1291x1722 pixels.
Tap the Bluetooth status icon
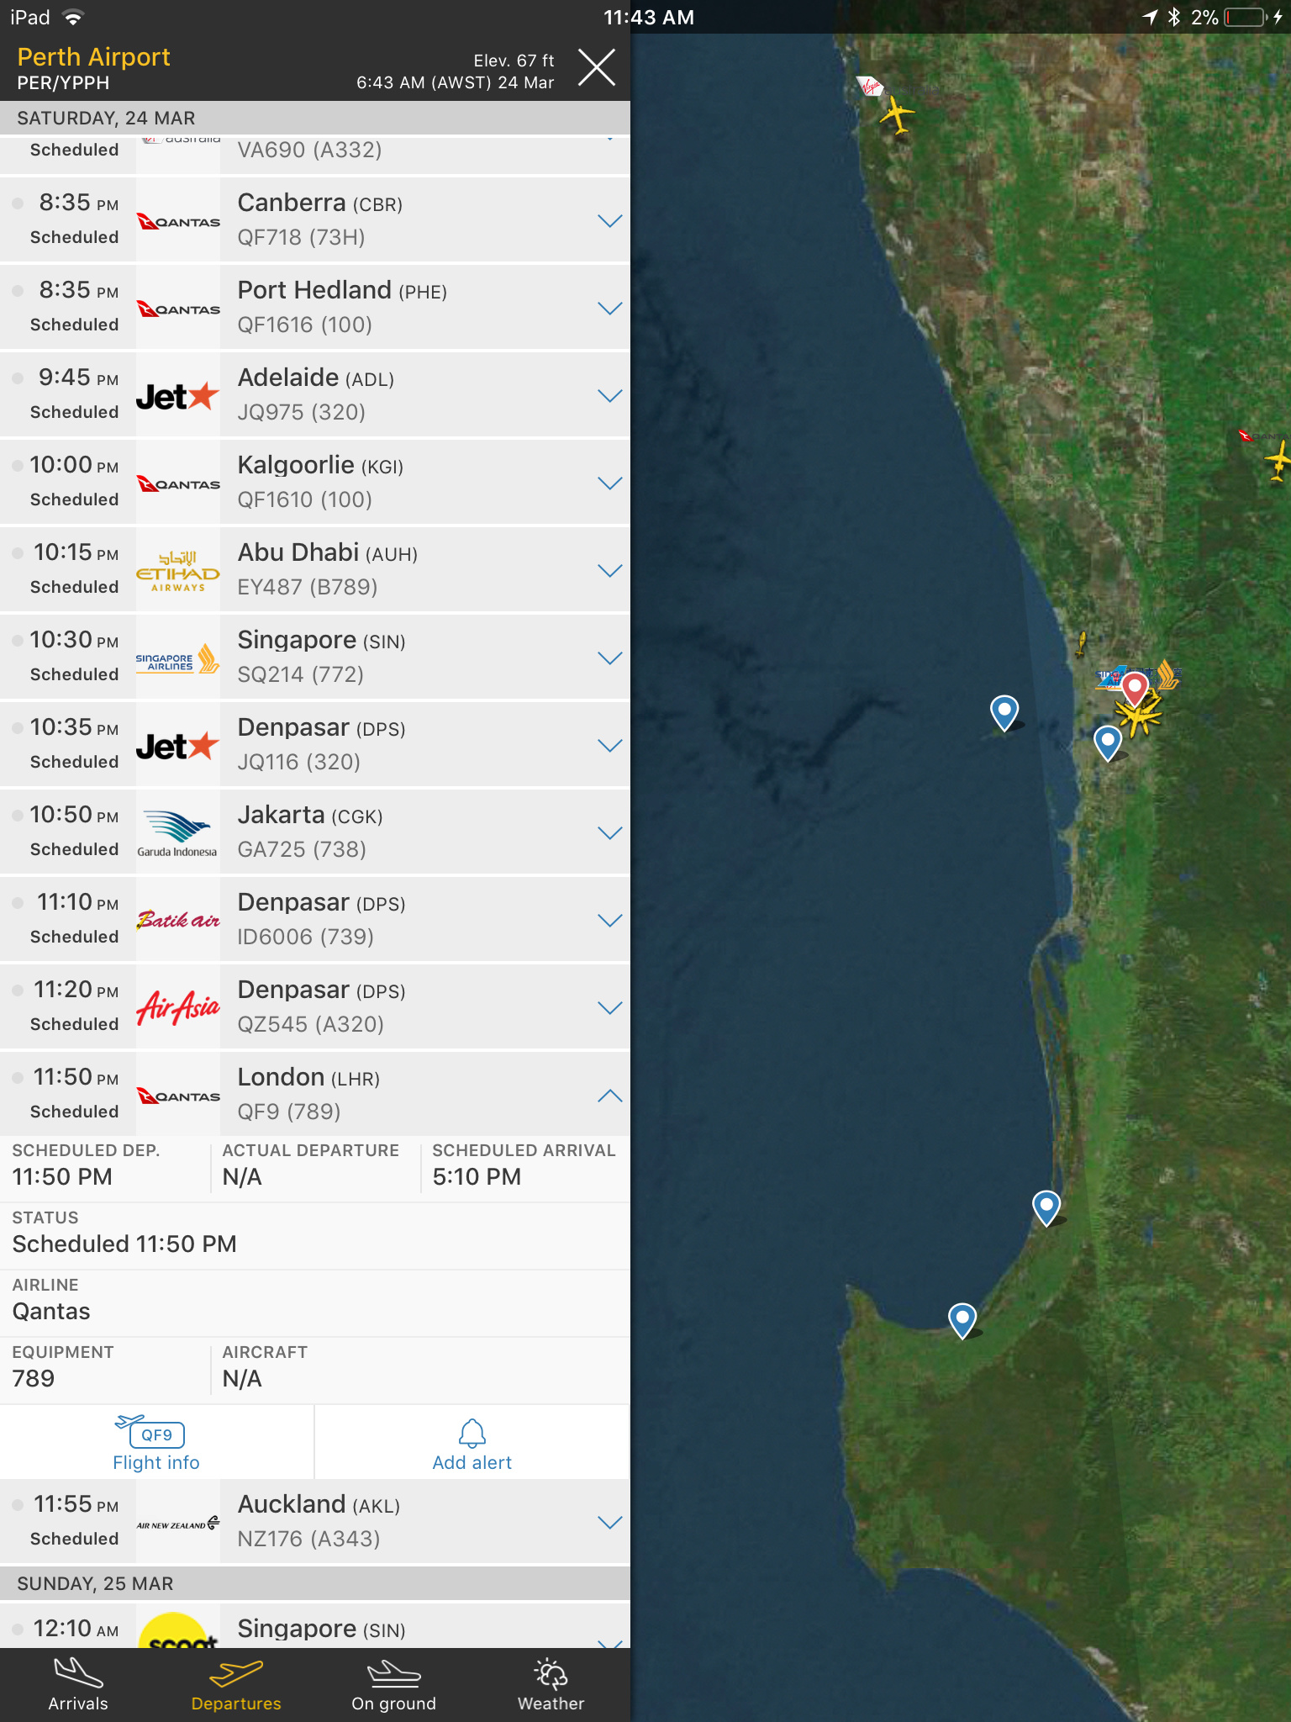1174,17
